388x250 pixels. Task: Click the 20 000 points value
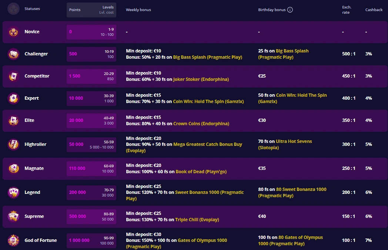pos(76,120)
